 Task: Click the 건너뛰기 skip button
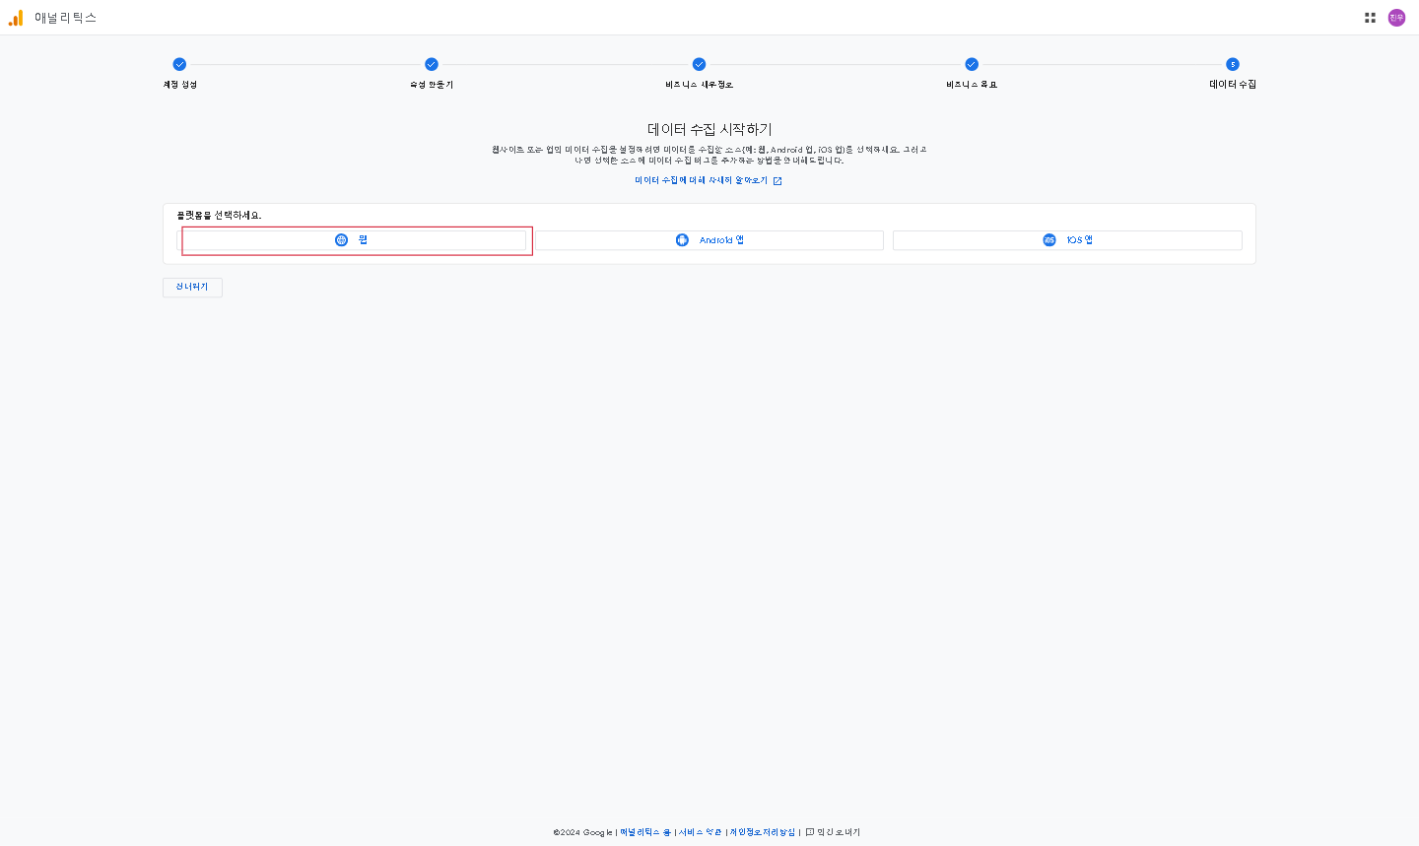coord(192,287)
